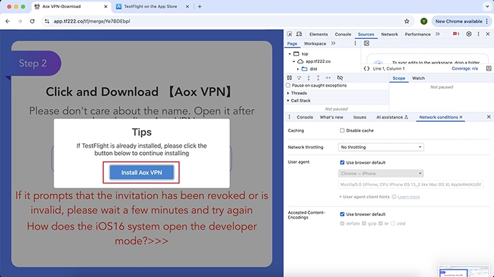
Task: Click the browser back arrow
Action: tap(7, 22)
